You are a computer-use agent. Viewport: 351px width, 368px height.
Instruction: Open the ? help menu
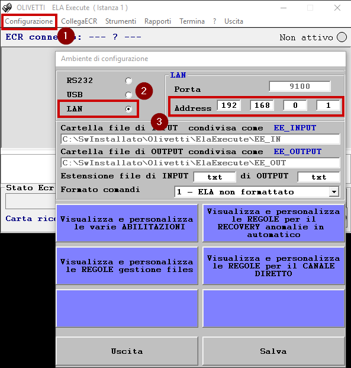[214, 21]
